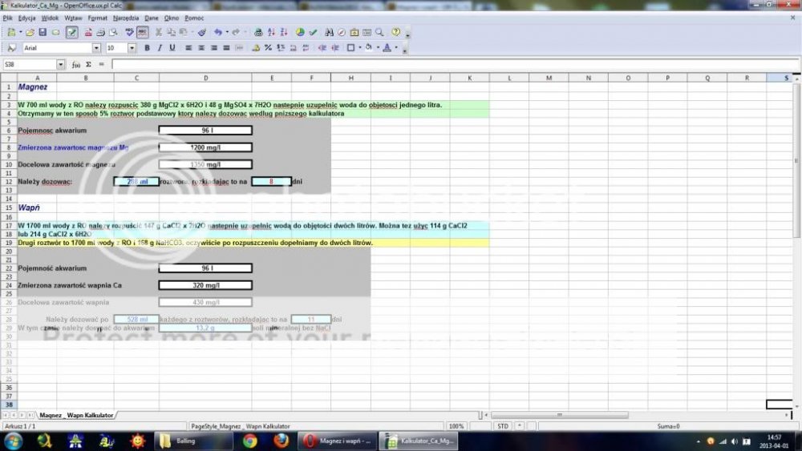The height and width of the screenshot is (451, 802).
Task: Open the Chart insert icon
Action: click(x=299, y=33)
